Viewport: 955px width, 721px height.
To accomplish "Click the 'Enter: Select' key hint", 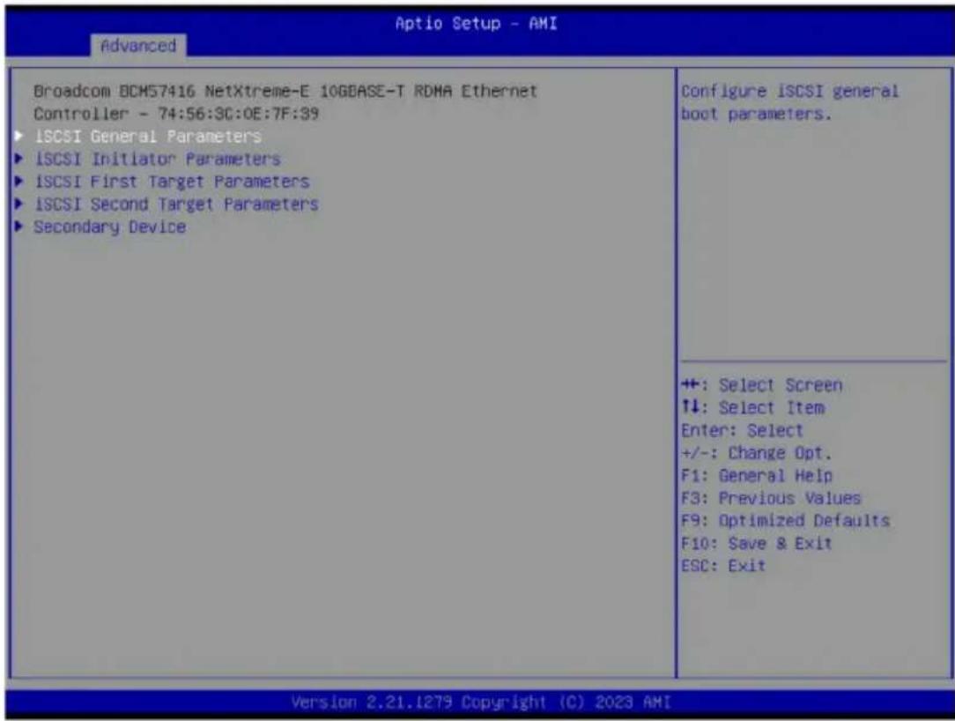I will [742, 430].
